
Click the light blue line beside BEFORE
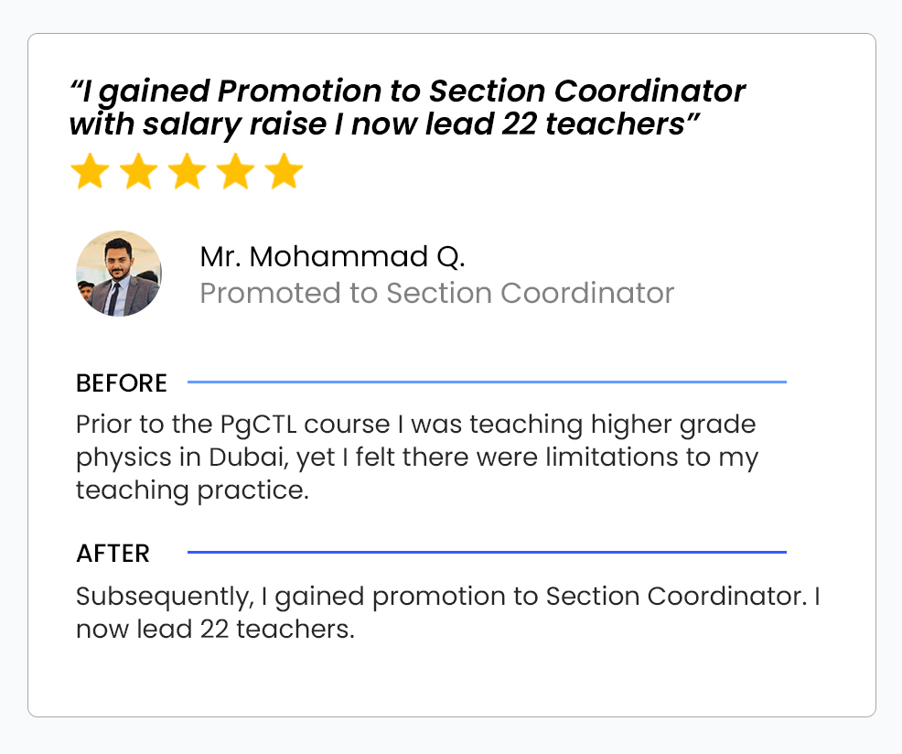tap(487, 382)
